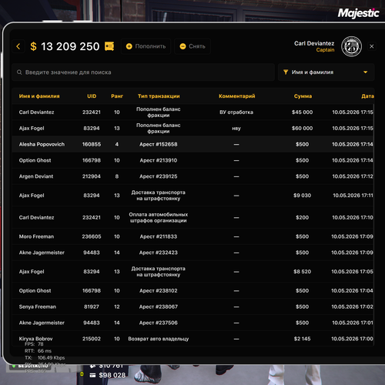385x385 pixels.
Task: Select transaction Арест #152658
Action: coord(159,145)
